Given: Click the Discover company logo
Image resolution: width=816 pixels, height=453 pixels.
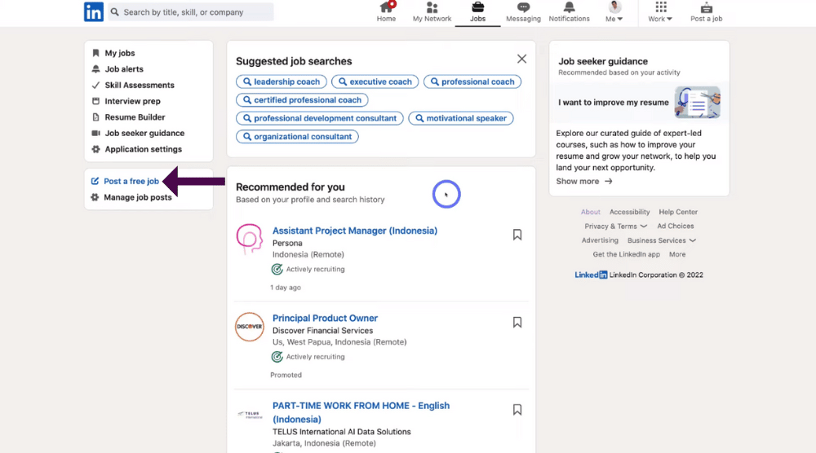Looking at the screenshot, I should (249, 326).
